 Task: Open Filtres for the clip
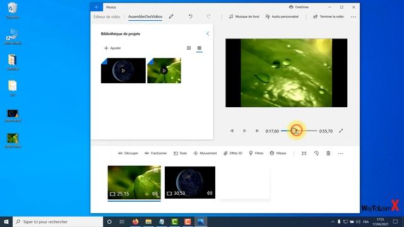pyautogui.click(x=256, y=153)
